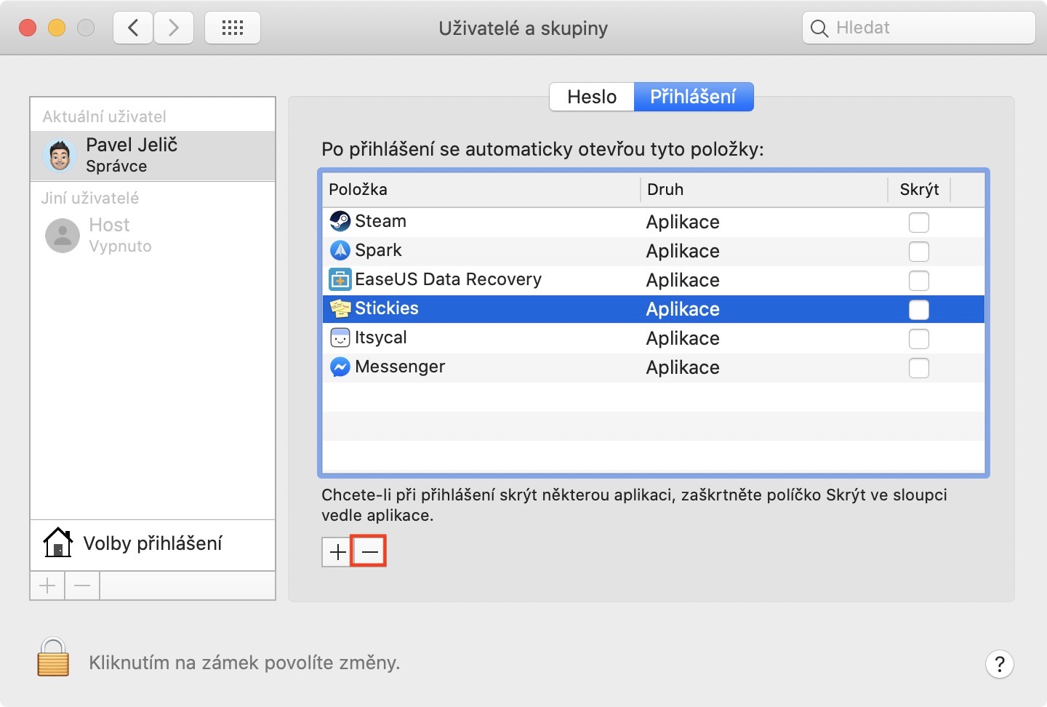Viewport: 1047px width, 707px height.
Task: Enable Hide checkbox for Steam
Action: tap(918, 223)
